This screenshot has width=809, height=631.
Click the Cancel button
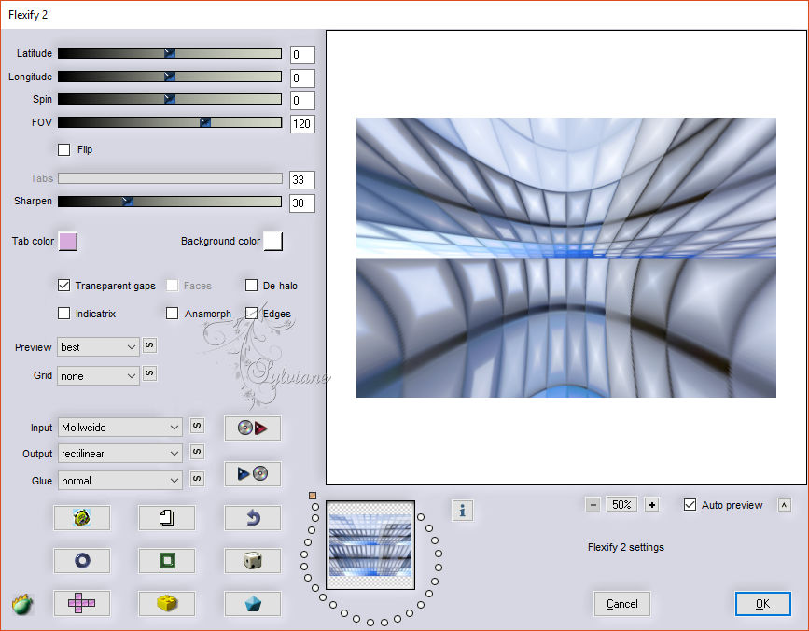(621, 604)
